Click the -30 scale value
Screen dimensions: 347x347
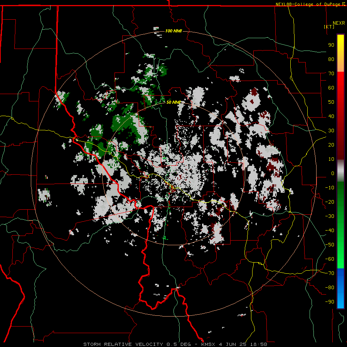[x=330, y=216]
